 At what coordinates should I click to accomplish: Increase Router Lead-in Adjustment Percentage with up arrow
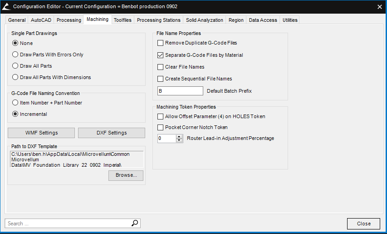179,136
